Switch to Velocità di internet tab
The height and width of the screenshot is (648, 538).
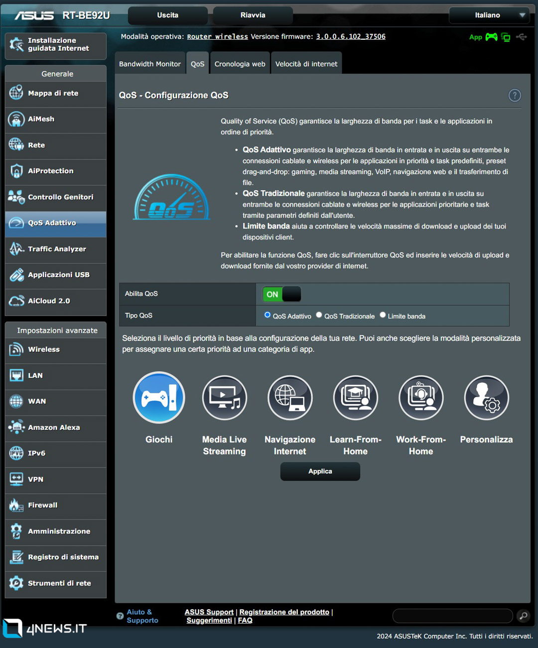(x=306, y=63)
